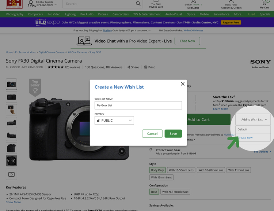Open the TVs & Entertainment menu
Screen dimensions: 274x211
point(147,14)
